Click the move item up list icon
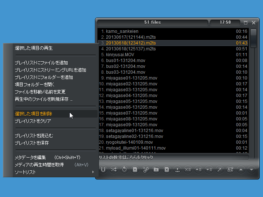Screen dimensions: 263x197 click(x=198, y=170)
